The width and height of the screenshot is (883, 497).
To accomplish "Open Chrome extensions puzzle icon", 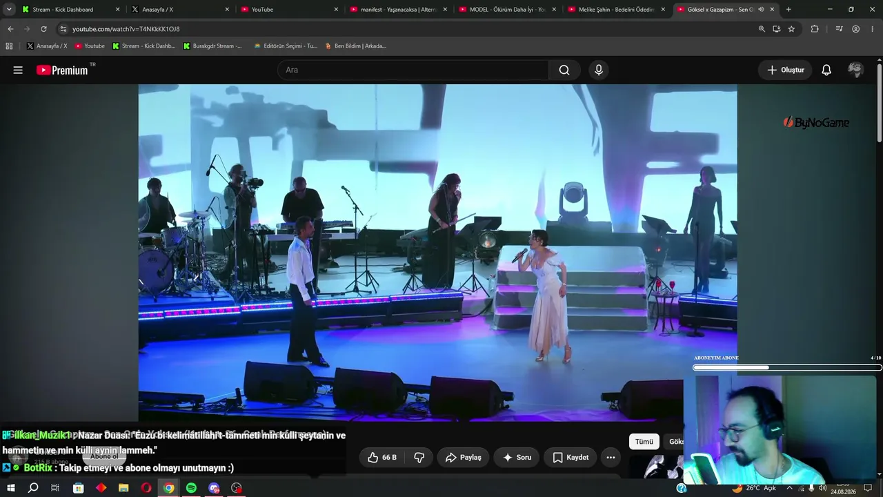I will click(x=815, y=29).
